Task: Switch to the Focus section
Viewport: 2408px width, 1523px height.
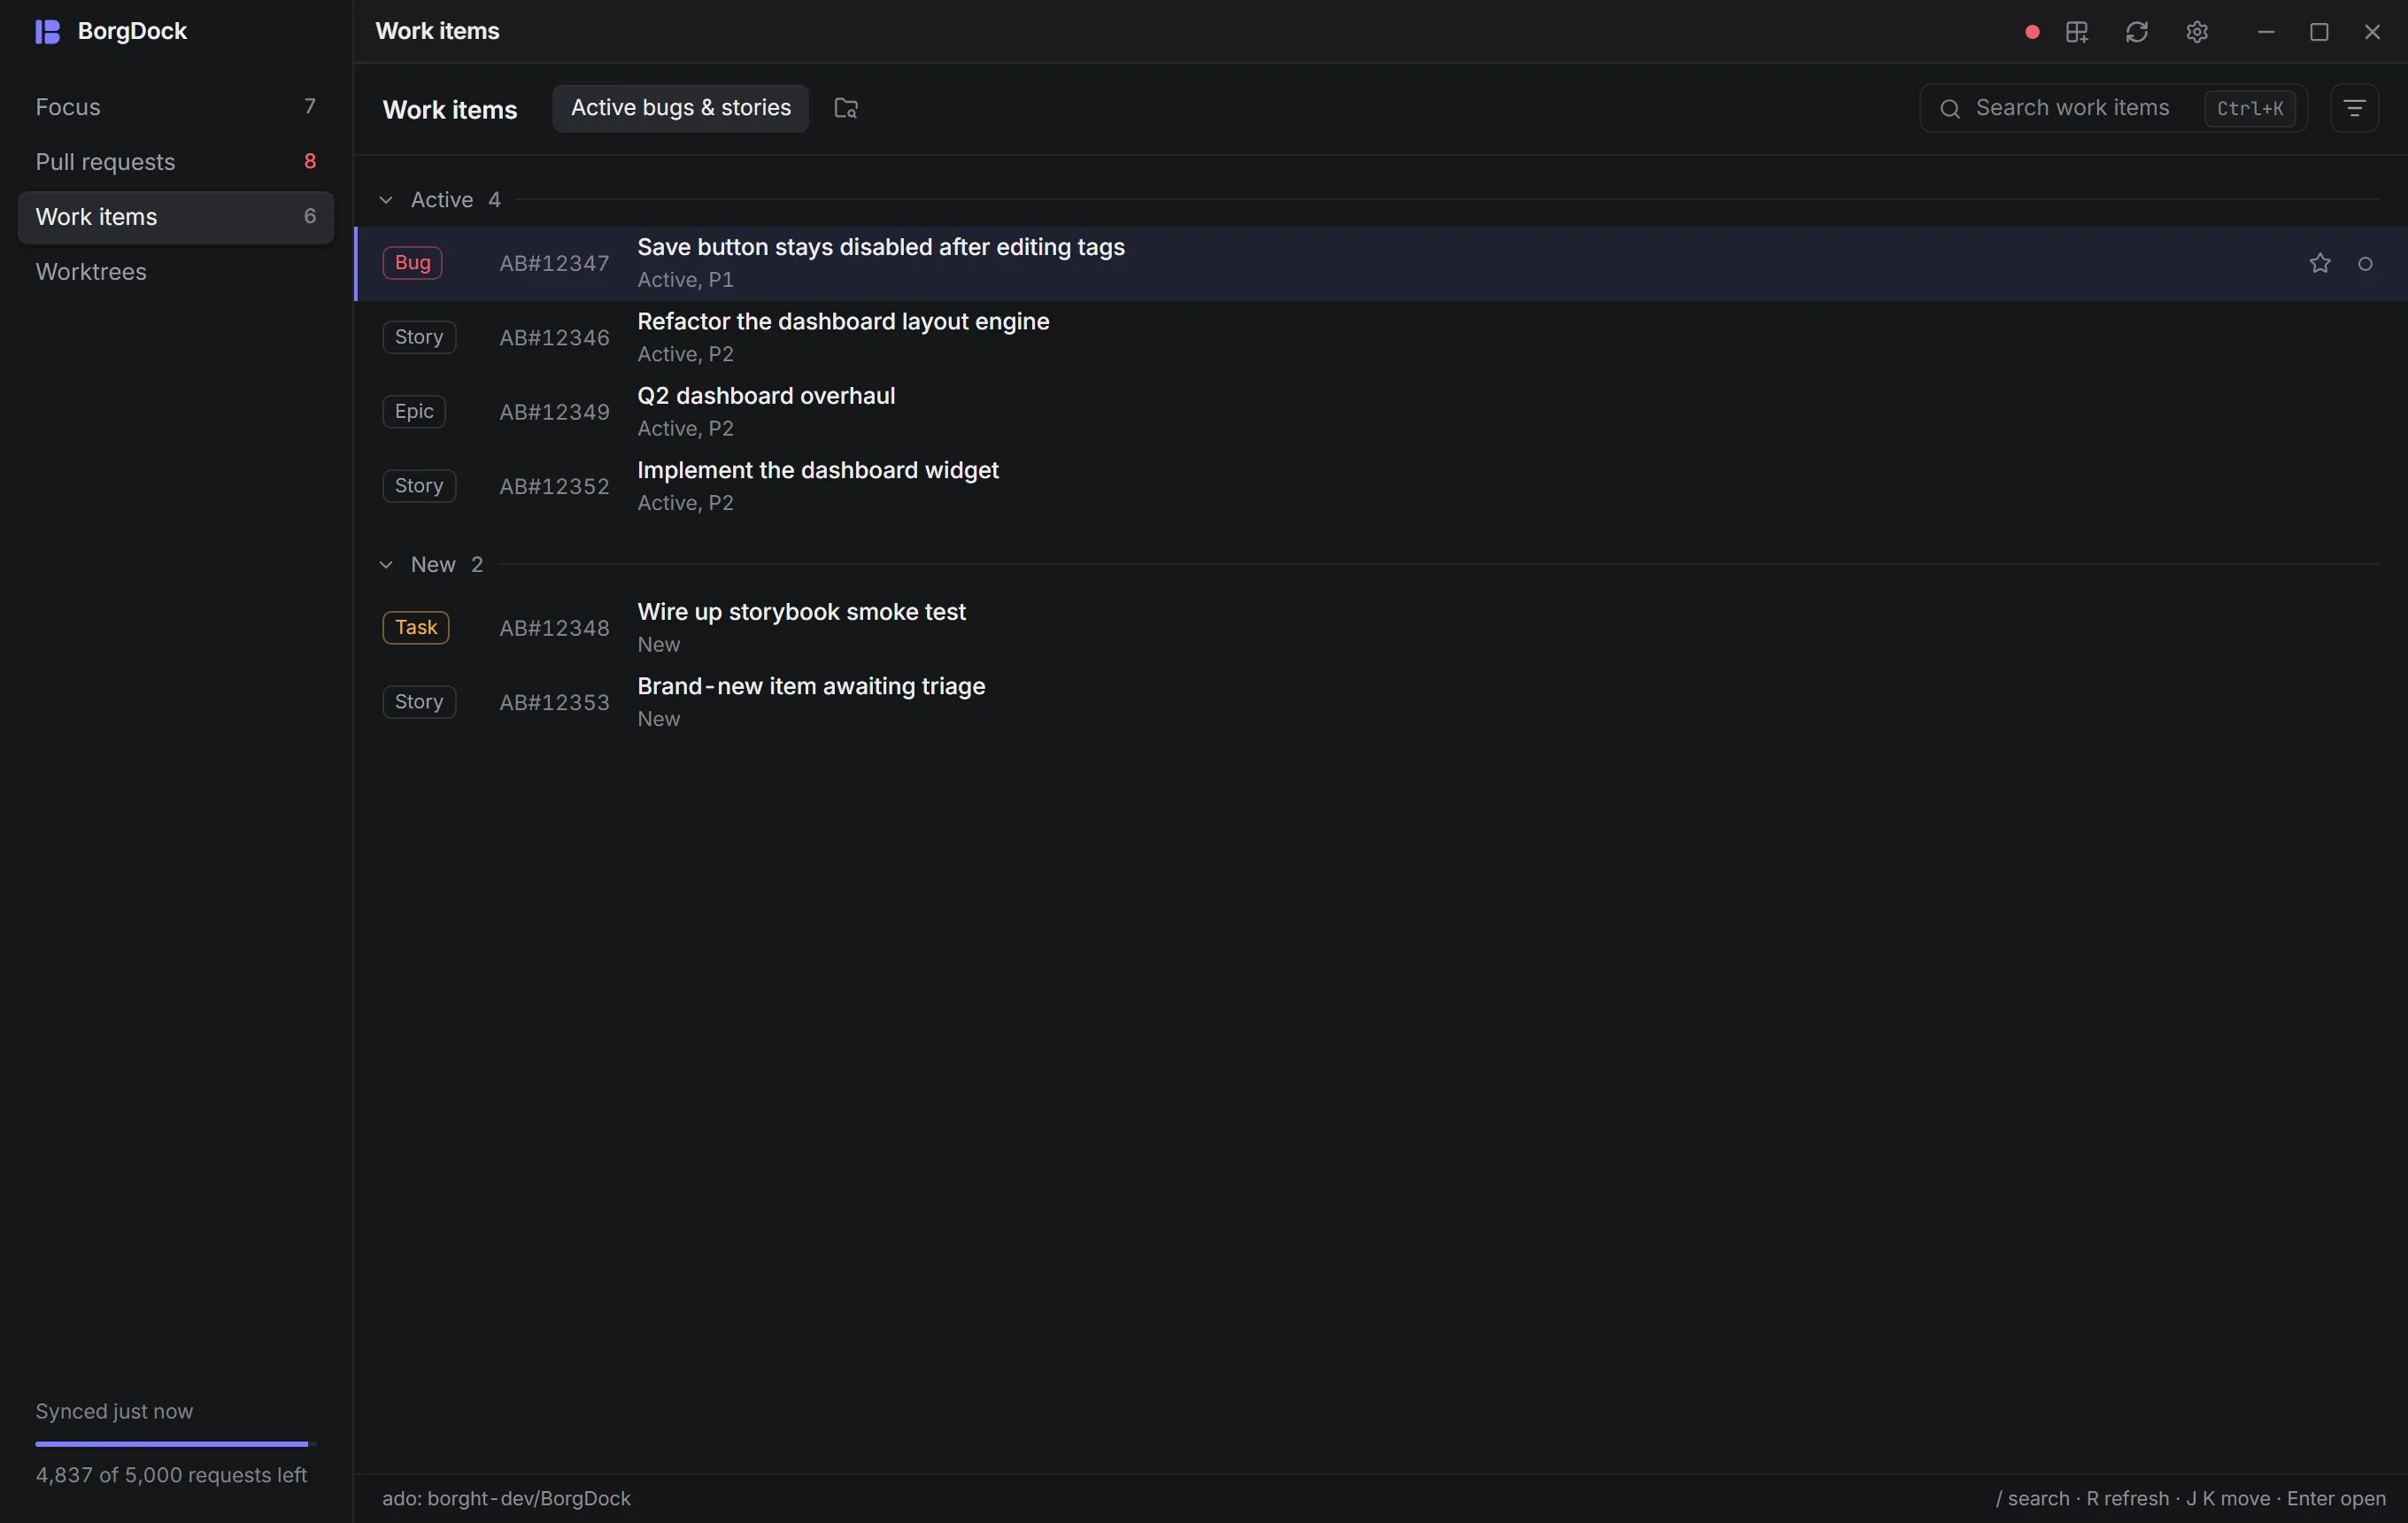Action: [176, 107]
